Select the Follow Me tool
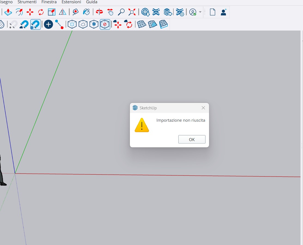The height and width of the screenshot is (245, 303). pos(19,12)
